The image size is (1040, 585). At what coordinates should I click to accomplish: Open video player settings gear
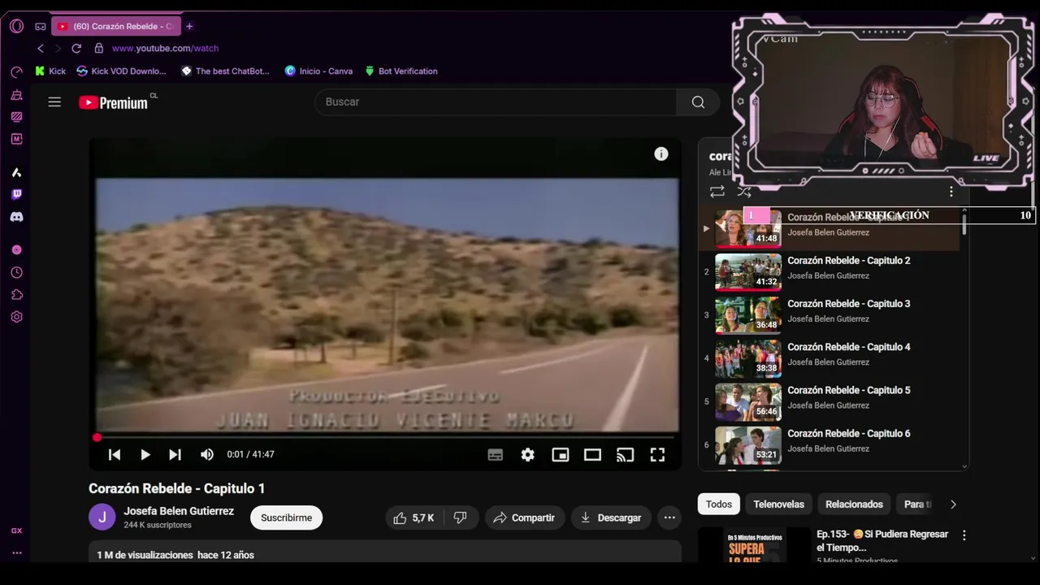(528, 455)
